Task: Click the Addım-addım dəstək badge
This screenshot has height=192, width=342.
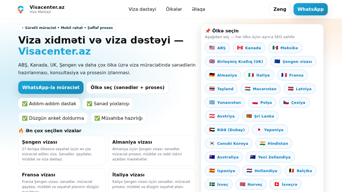Action: (x=49, y=104)
